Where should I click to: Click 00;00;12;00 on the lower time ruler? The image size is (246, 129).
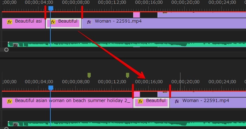pyautogui.click(x=112, y=82)
